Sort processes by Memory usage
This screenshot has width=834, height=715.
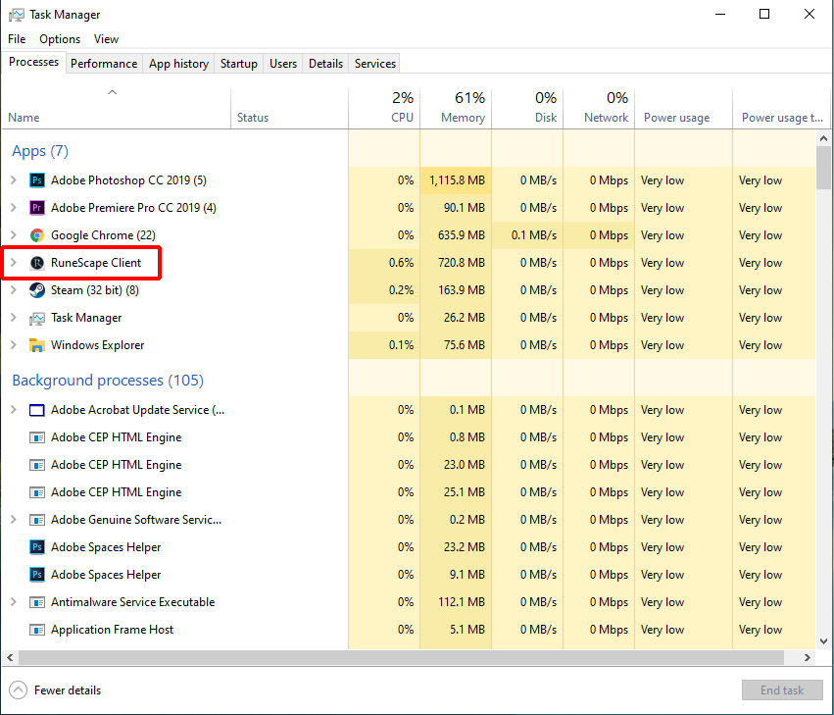(456, 109)
